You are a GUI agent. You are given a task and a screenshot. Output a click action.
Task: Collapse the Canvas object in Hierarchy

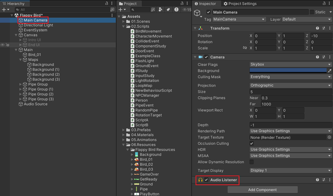click(x=16, y=35)
